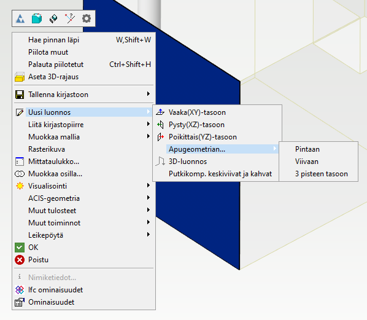Click the question mark selection icon

70,18
